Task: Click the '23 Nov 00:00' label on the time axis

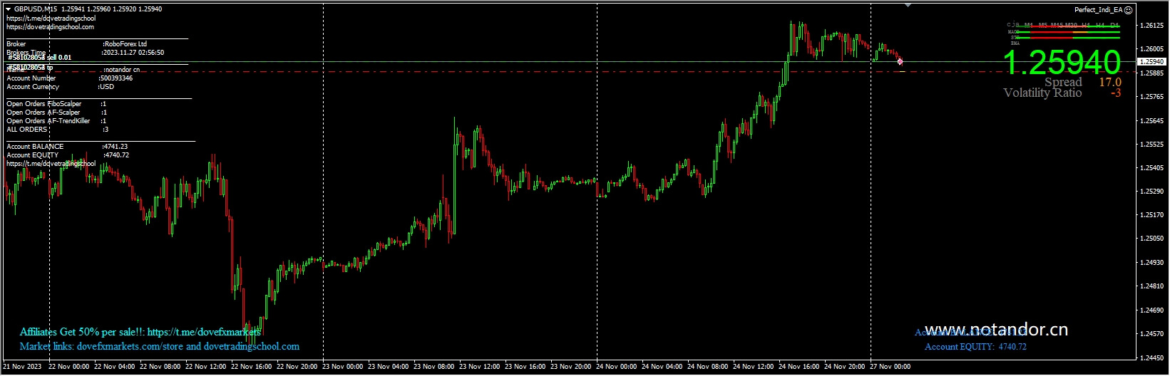Action: tap(342, 367)
